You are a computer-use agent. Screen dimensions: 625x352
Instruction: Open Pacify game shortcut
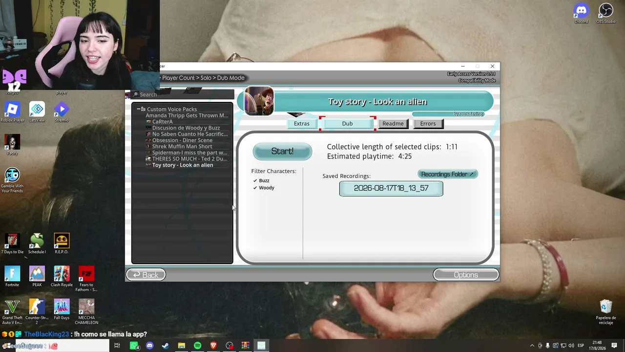[x=12, y=145]
